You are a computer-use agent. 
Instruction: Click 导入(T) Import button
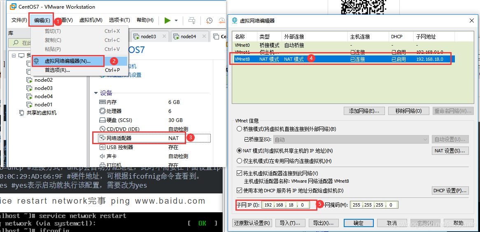[x=290, y=223]
